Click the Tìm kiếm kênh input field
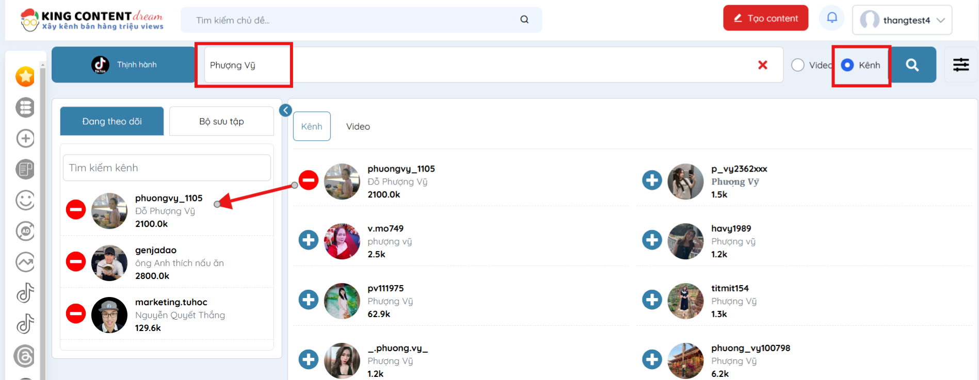The height and width of the screenshot is (380, 979). click(x=167, y=168)
